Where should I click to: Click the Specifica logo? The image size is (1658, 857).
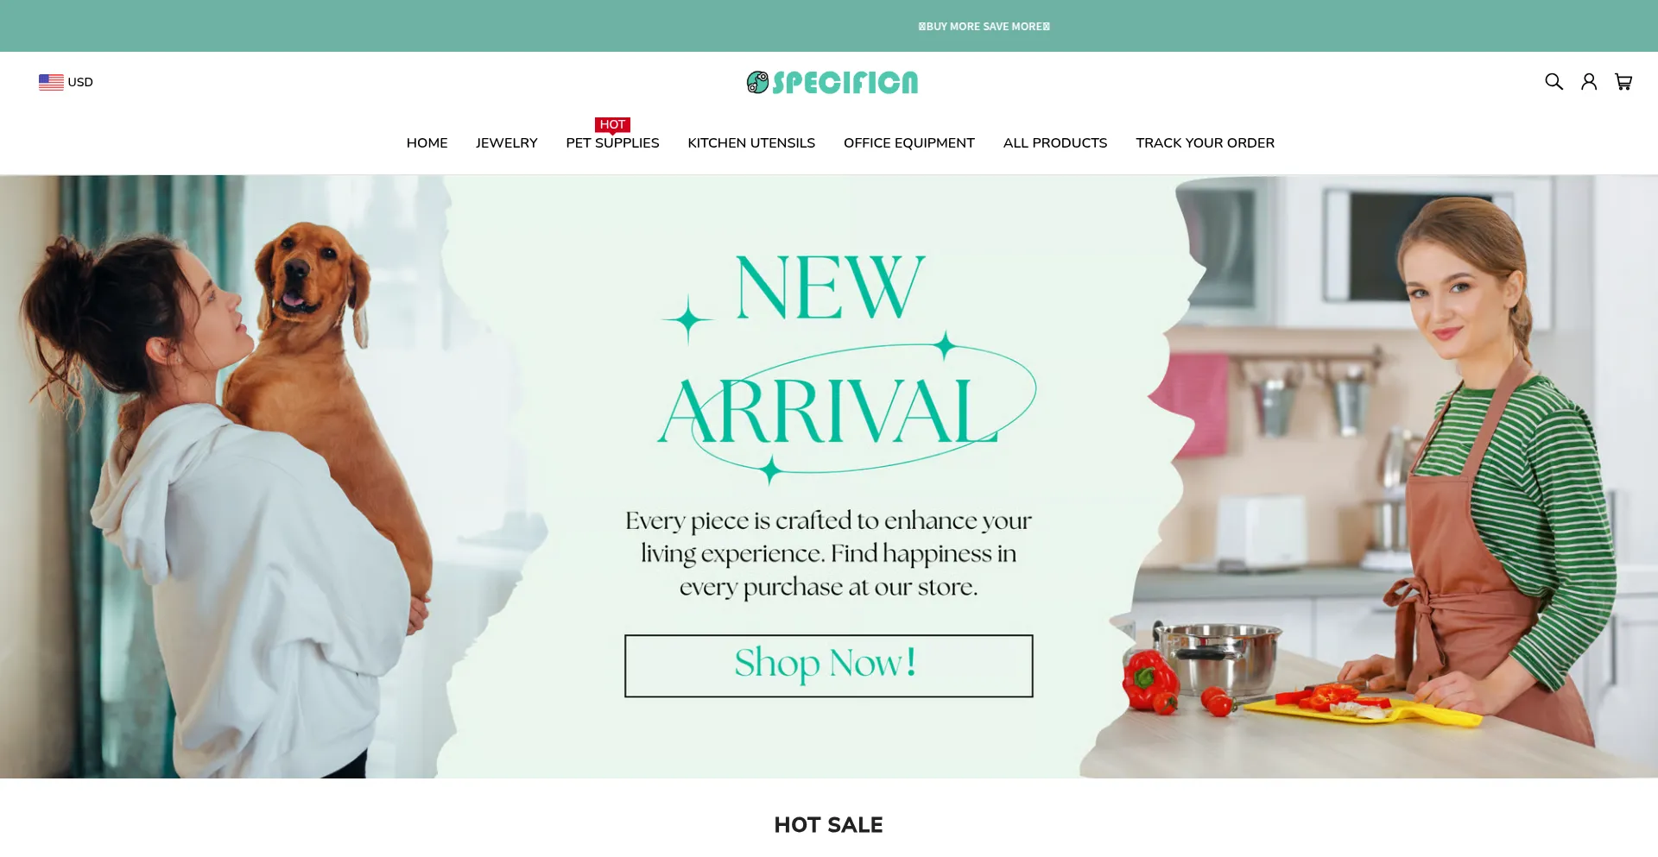point(832,82)
